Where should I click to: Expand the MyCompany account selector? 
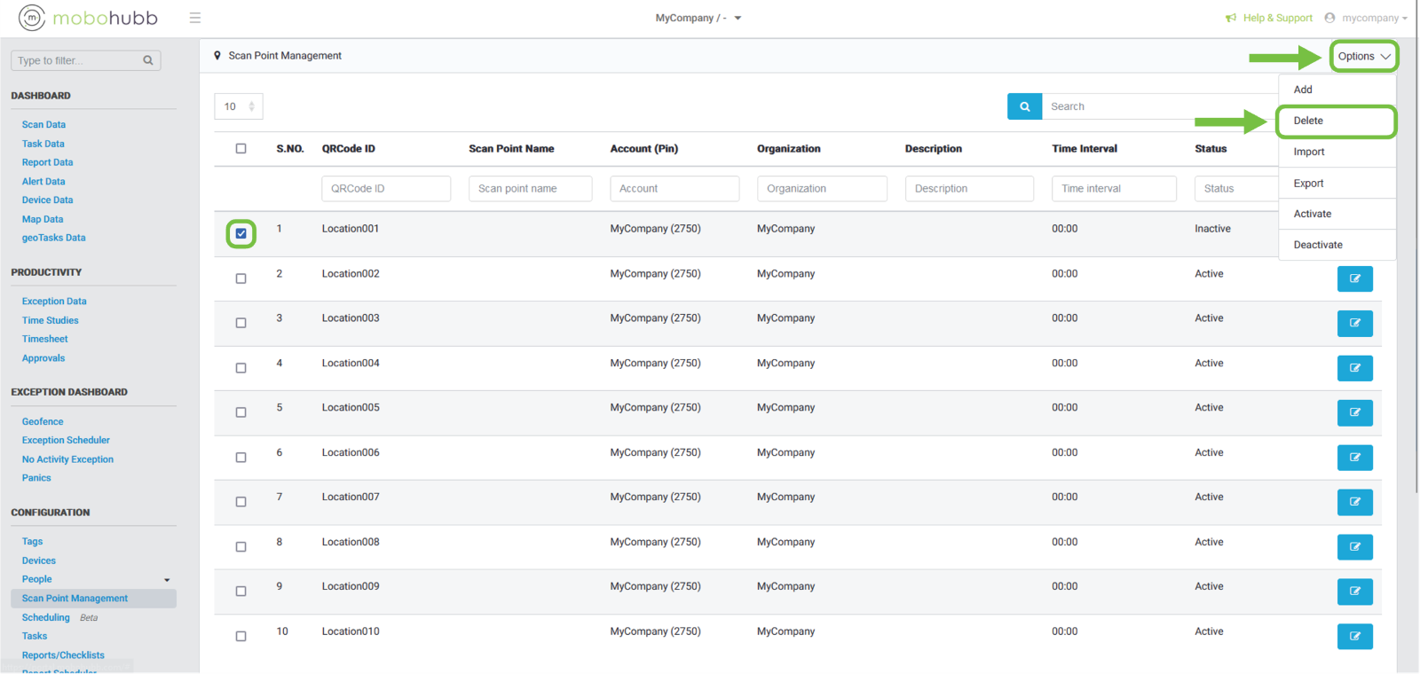pos(698,18)
